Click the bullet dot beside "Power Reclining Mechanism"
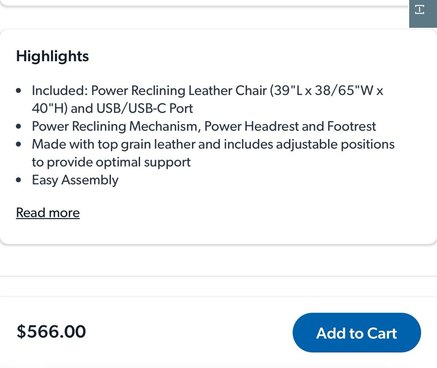The image size is (437, 368). coord(18,127)
